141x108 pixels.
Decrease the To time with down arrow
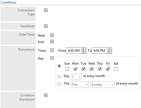tap(109, 52)
